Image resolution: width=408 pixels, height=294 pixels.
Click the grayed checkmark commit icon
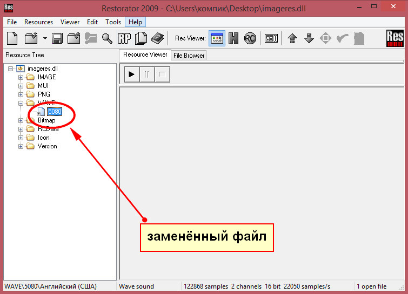coord(342,38)
